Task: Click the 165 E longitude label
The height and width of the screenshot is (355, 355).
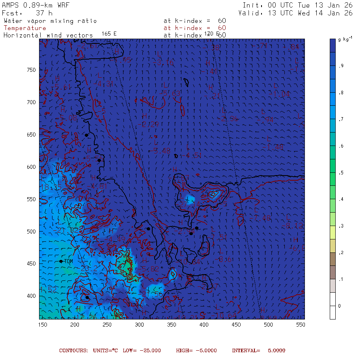Action: point(109,34)
